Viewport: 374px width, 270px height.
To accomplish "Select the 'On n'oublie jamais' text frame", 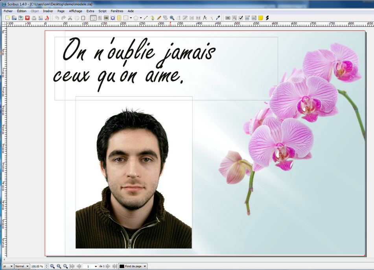I will (x=166, y=69).
